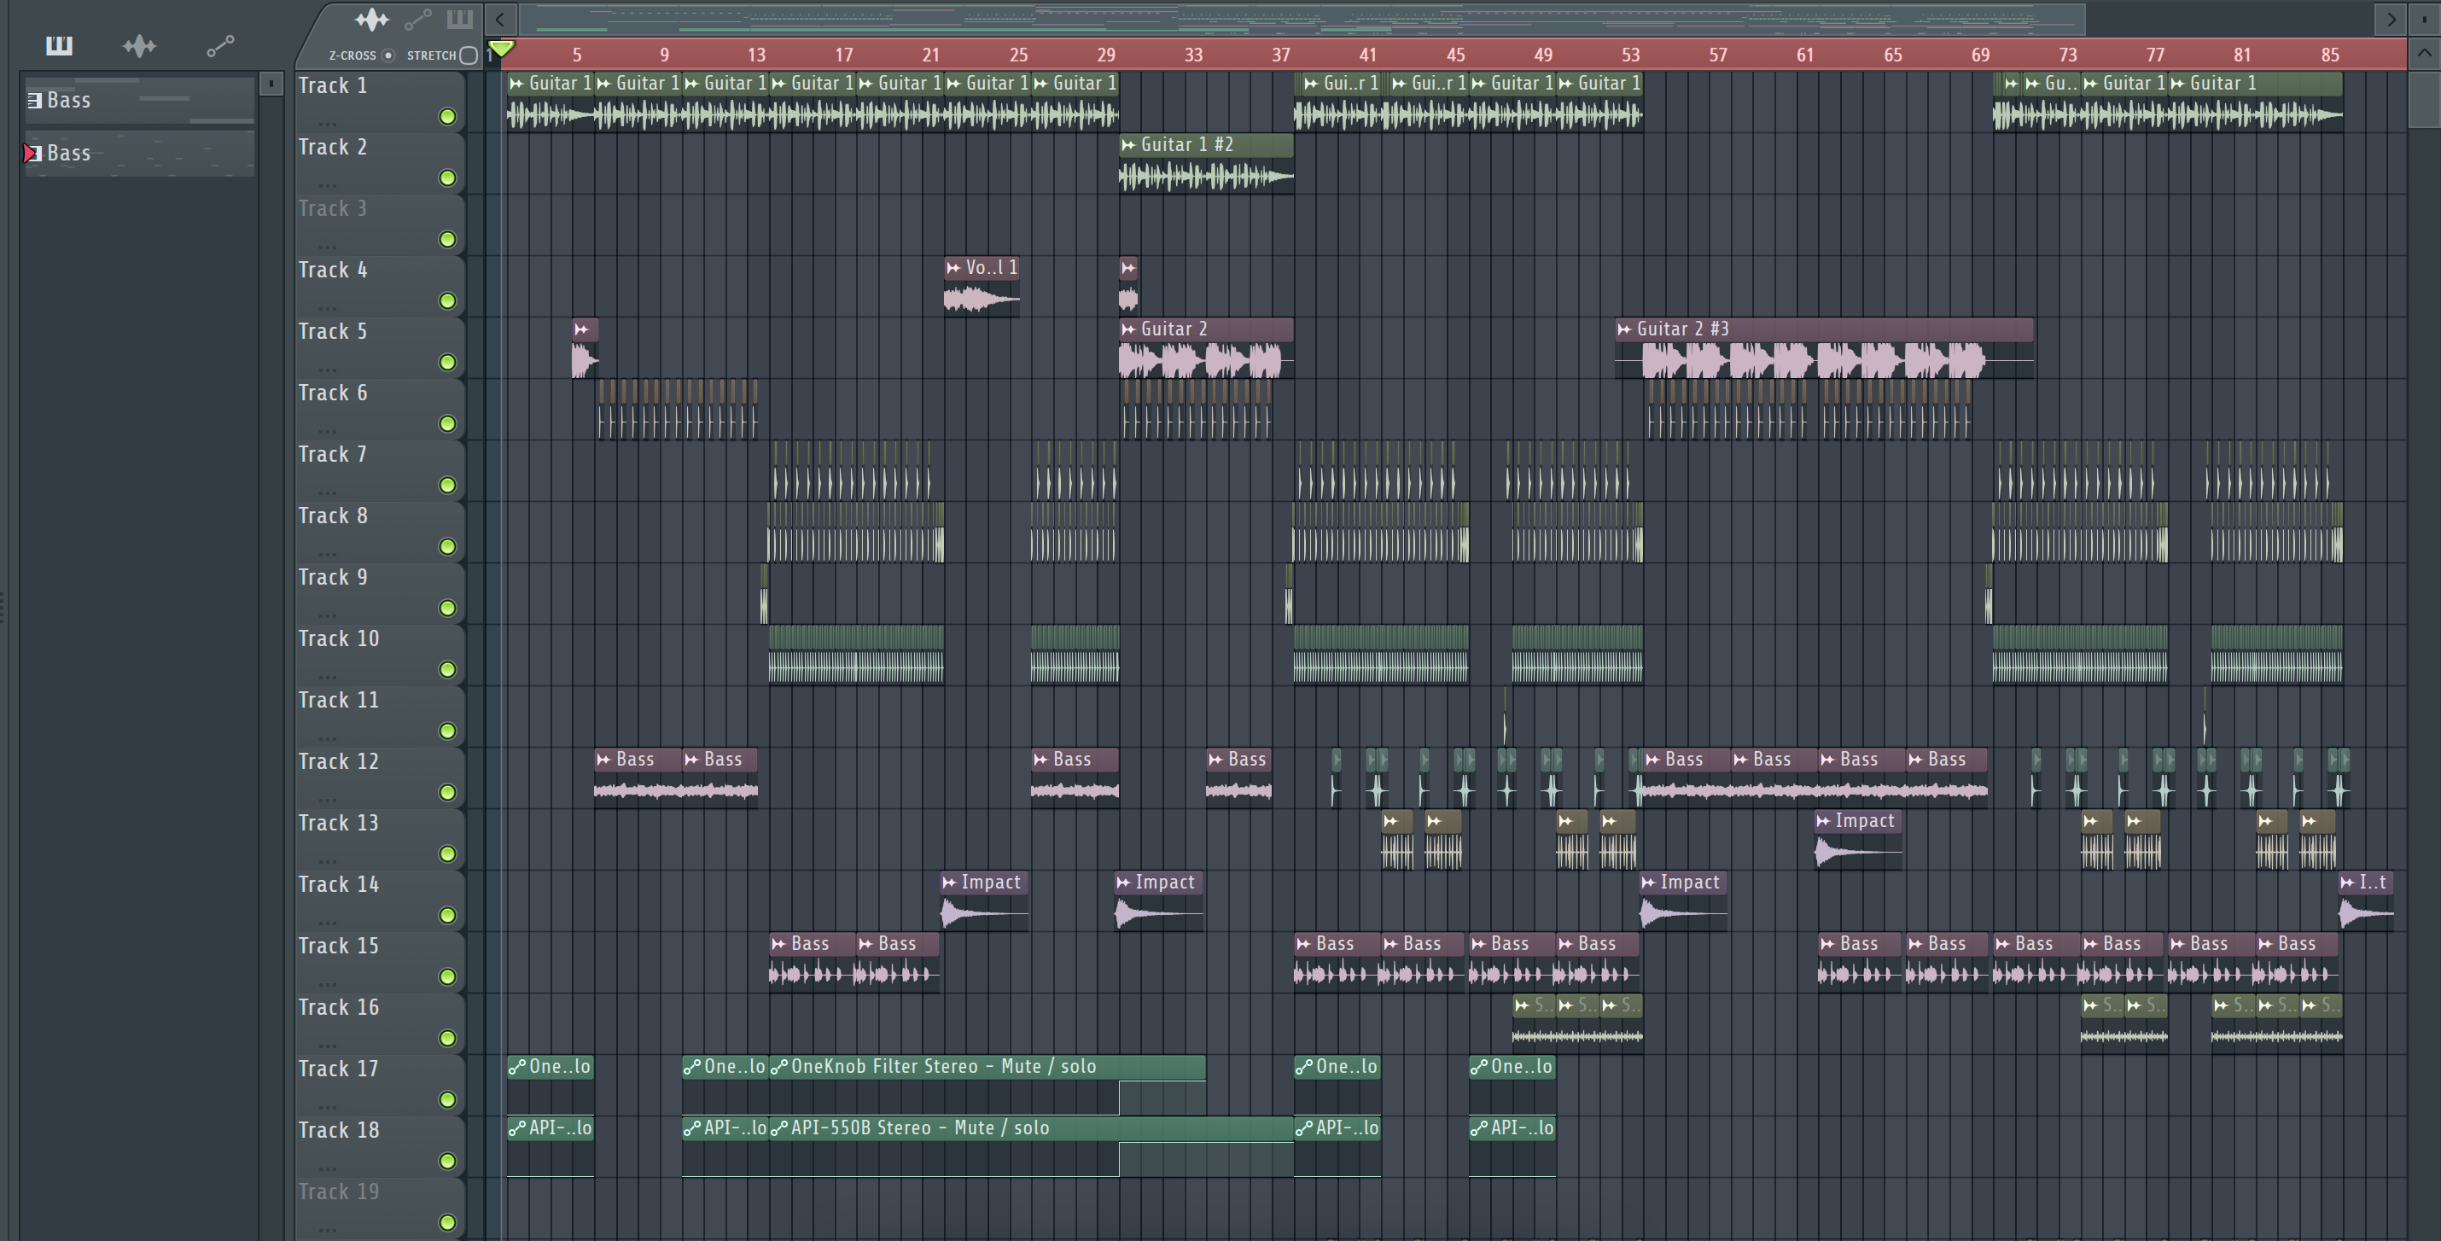The image size is (2441, 1241).
Task: Toggle the STRETCH checkbox
Action: tap(468, 55)
